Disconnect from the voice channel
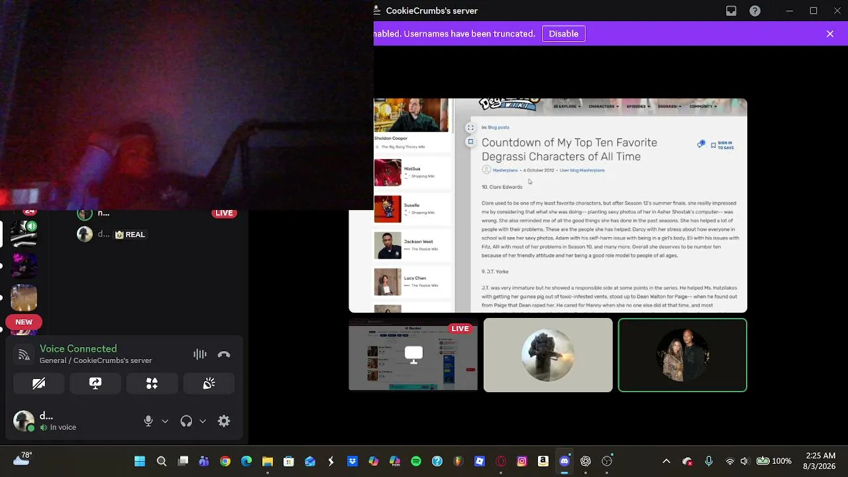This screenshot has width=848, height=477. click(224, 354)
